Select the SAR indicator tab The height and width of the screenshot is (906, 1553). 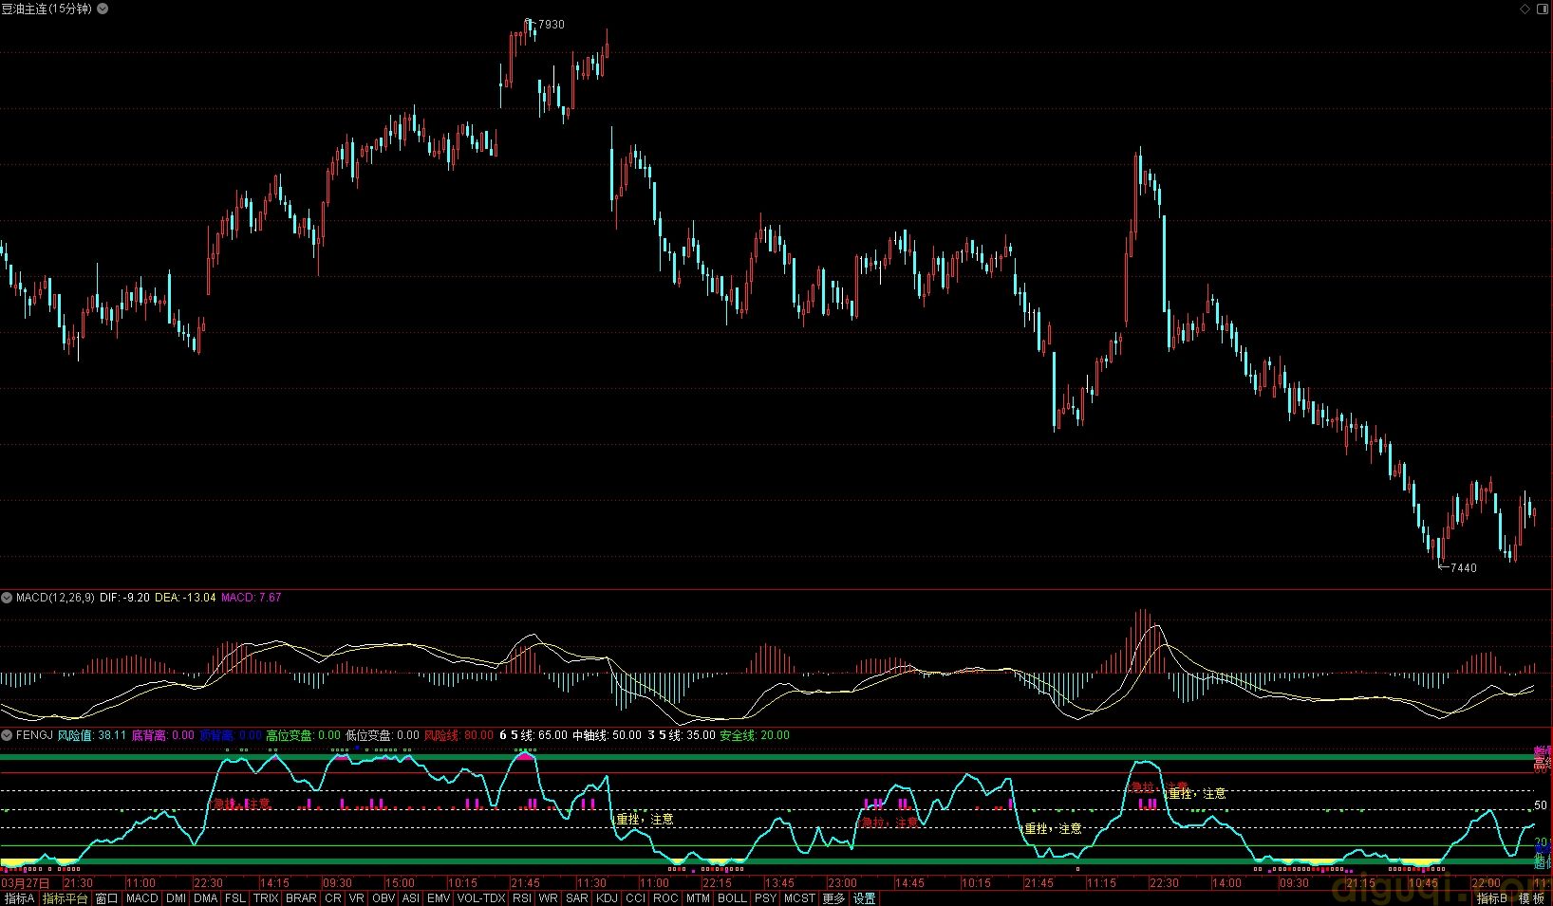pos(577,898)
